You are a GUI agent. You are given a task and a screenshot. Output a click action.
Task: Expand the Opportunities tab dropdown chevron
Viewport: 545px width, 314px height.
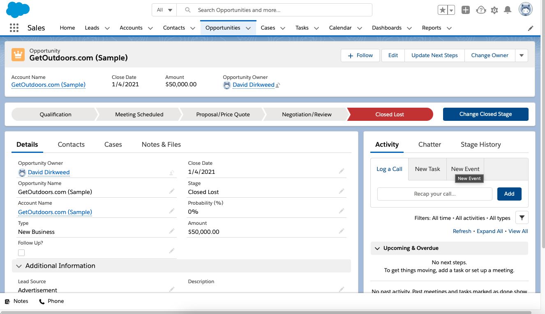[x=248, y=28]
